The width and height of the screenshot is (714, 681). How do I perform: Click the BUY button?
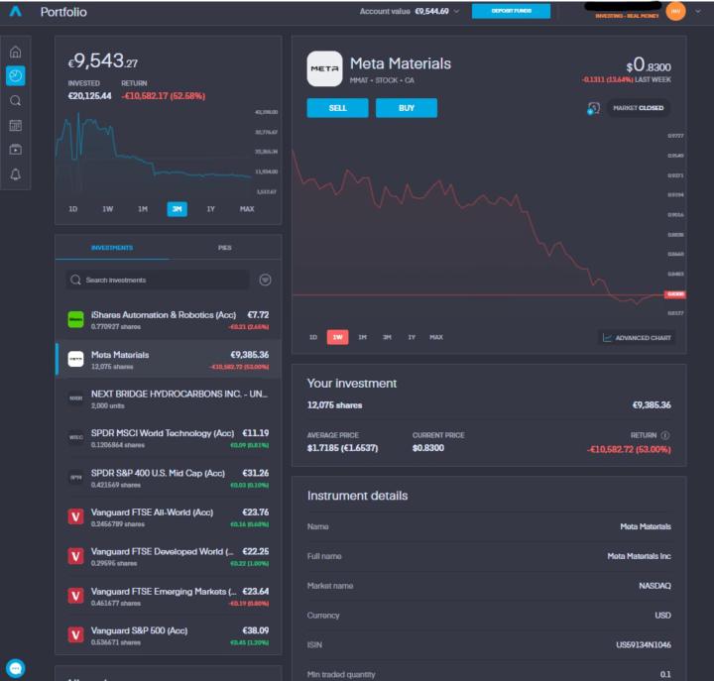point(407,108)
